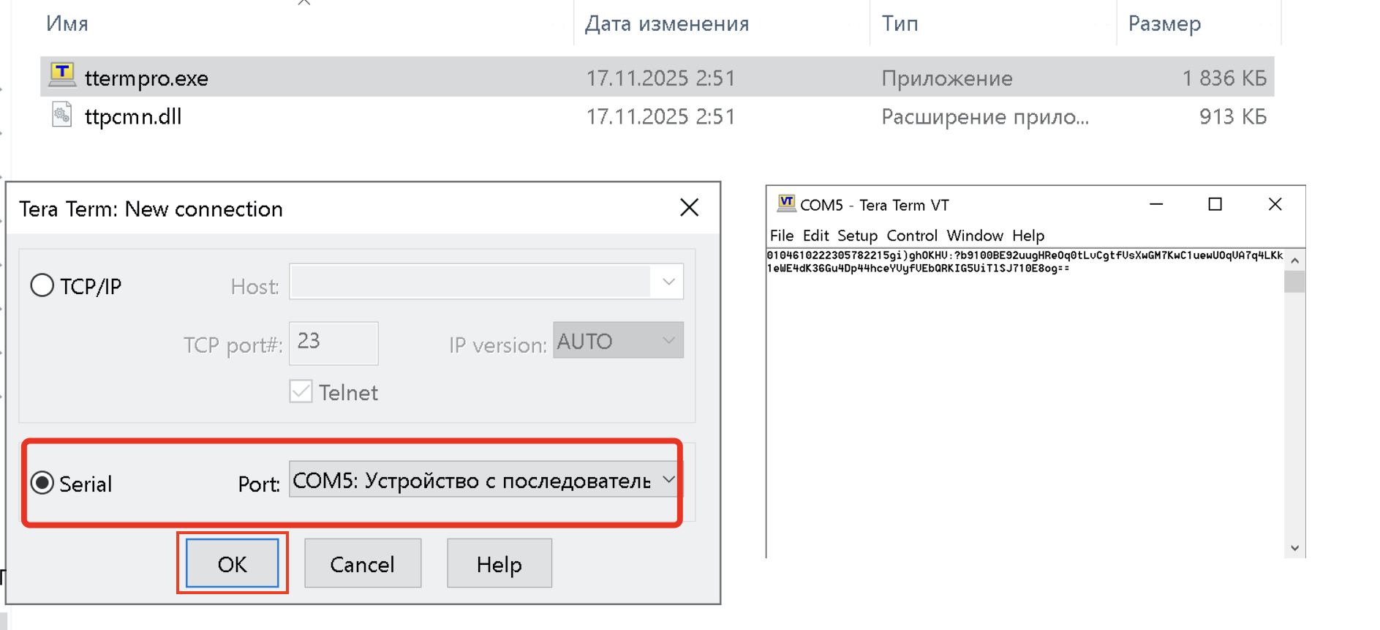
Task: Click the Расширение прило... type cell
Action: pyautogui.click(x=985, y=116)
